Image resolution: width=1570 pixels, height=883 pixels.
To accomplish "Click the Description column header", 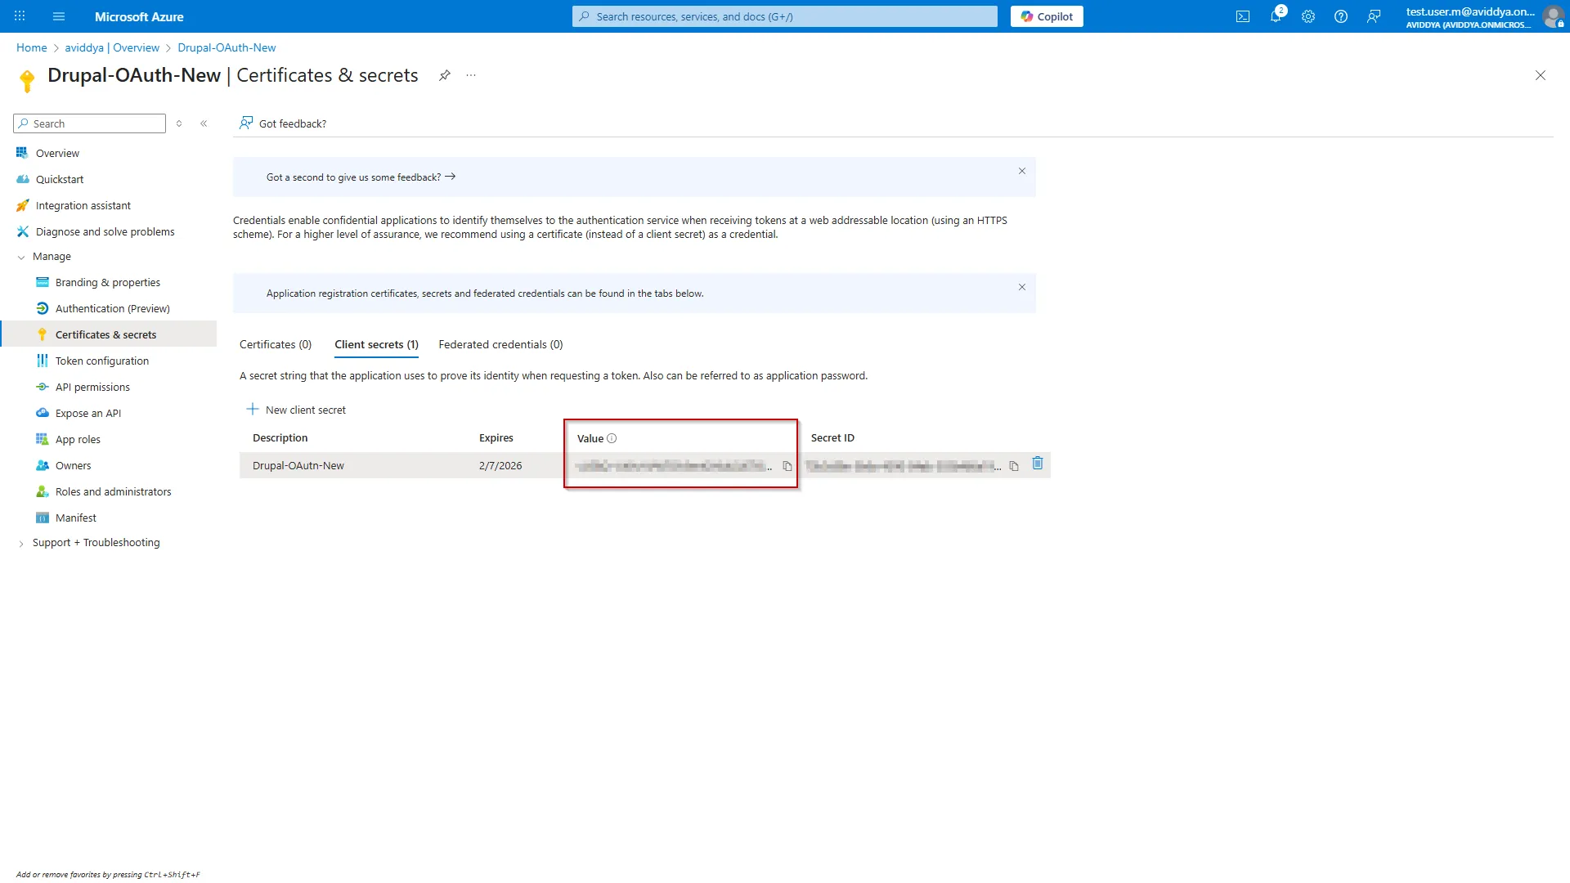I will coord(280,438).
